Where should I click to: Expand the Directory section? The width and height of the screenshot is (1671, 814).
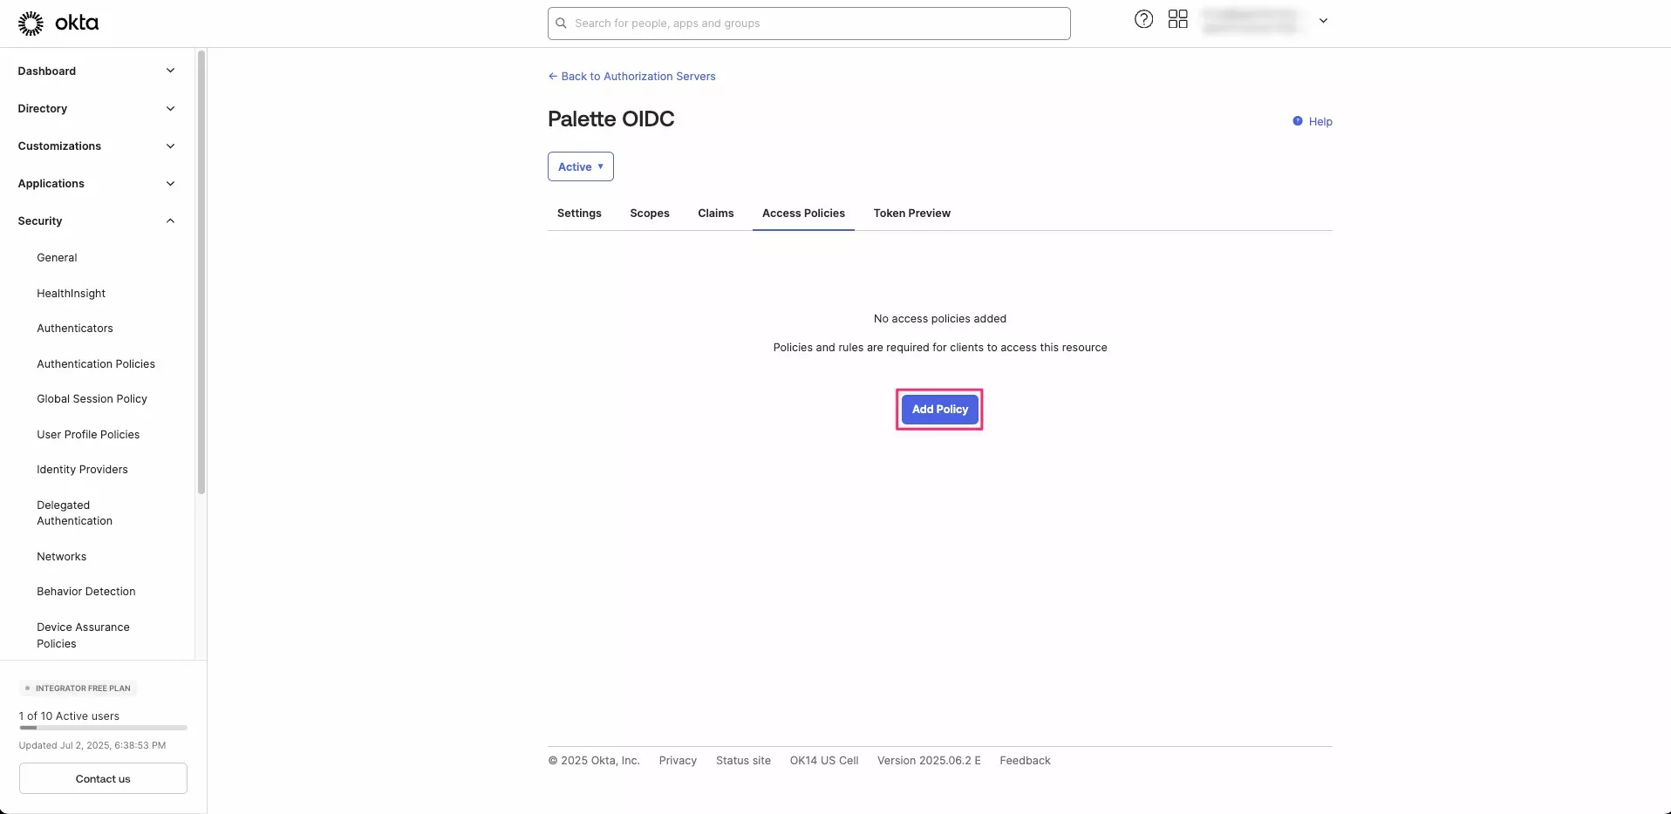pos(96,108)
